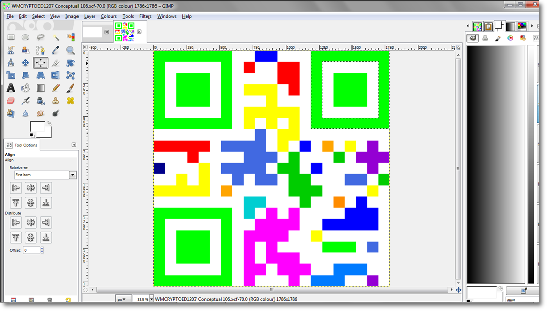Toggle Quick Mask at canvas bottom-left corner
Viewport: 547px width, 311px height.
pos(85,289)
